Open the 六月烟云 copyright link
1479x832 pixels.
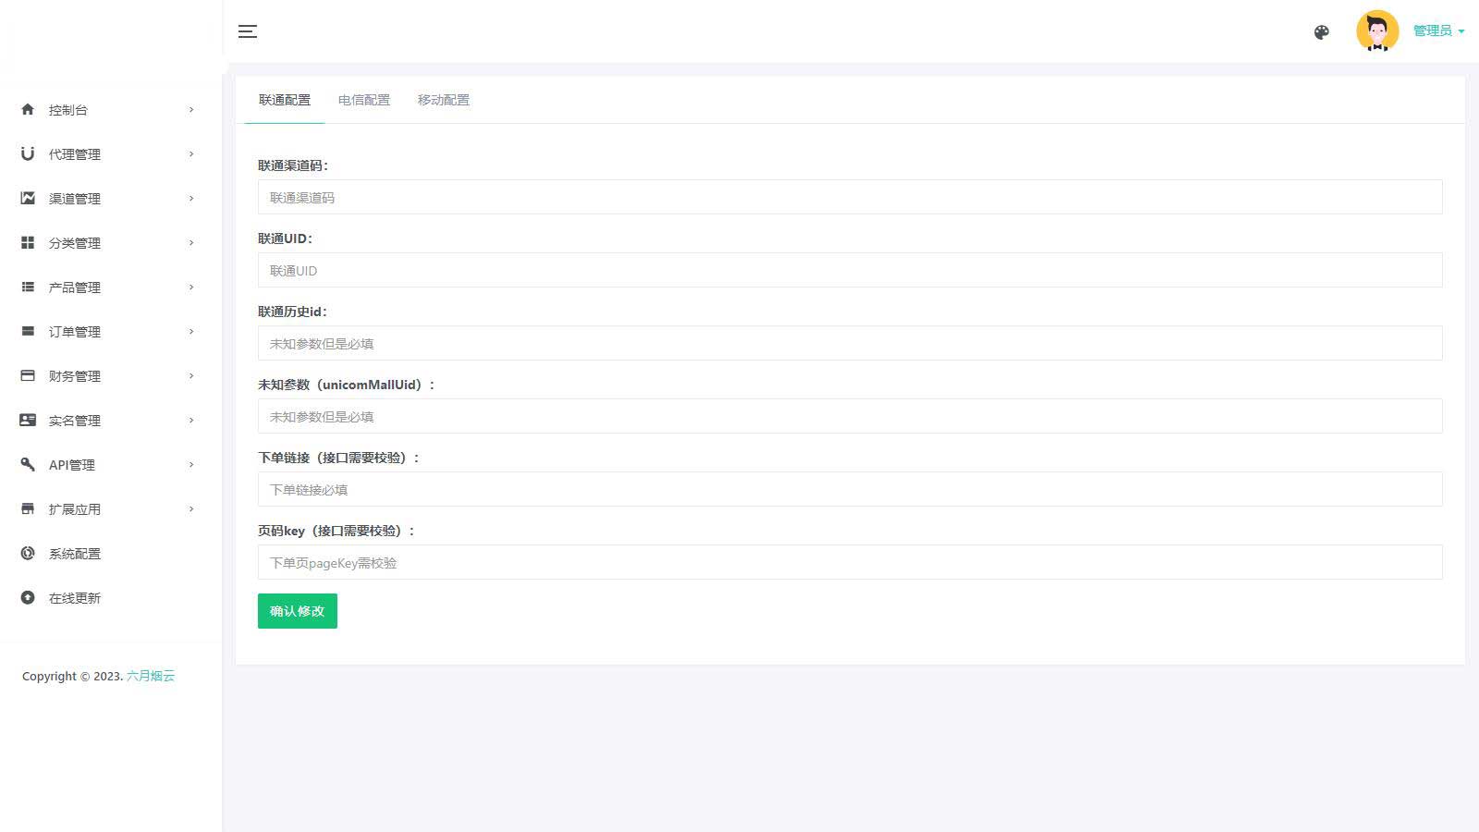151,676
